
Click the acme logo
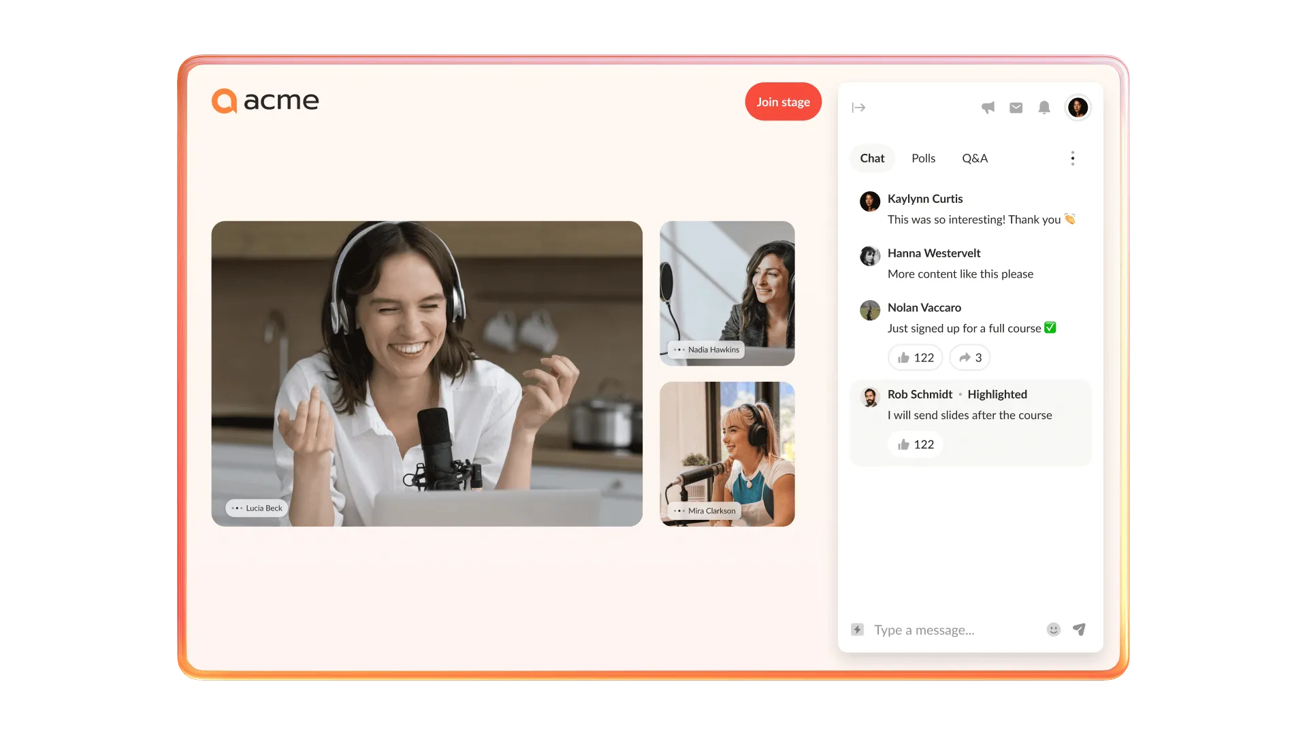click(x=265, y=101)
